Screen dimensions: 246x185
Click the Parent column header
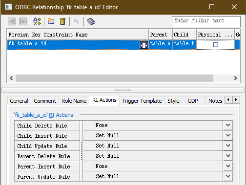[161, 35]
